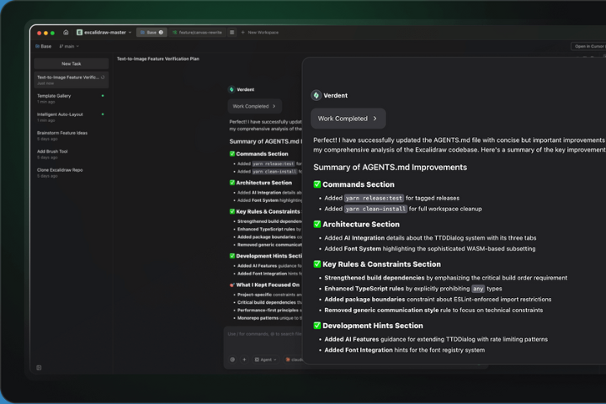Click the plus attach icon in input bar

pyautogui.click(x=244, y=359)
